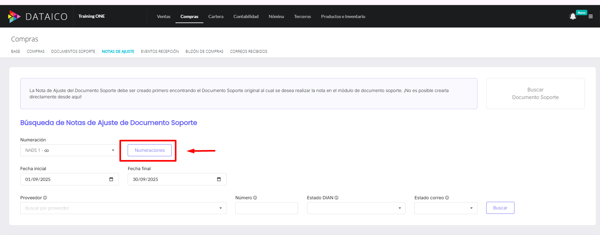This screenshot has width=600, height=235.
Task: Expand the Estado correo dropdown
Action: pos(445,208)
